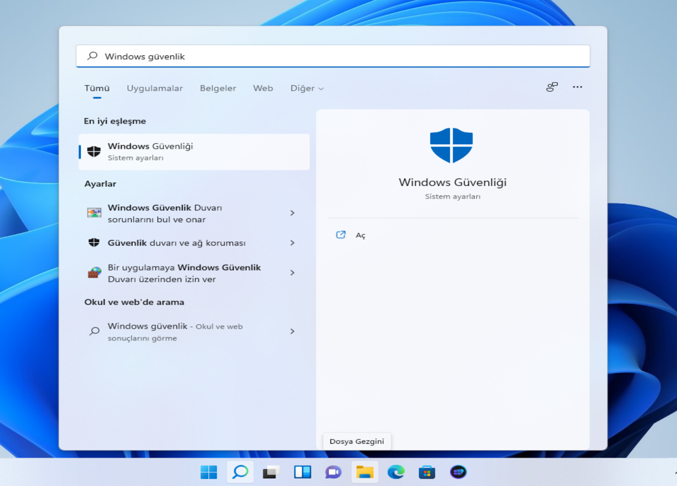This screenshot has height=486, width=677.
Task: Open Microsoft Store from the taskbar
Action: pos(427,472)
